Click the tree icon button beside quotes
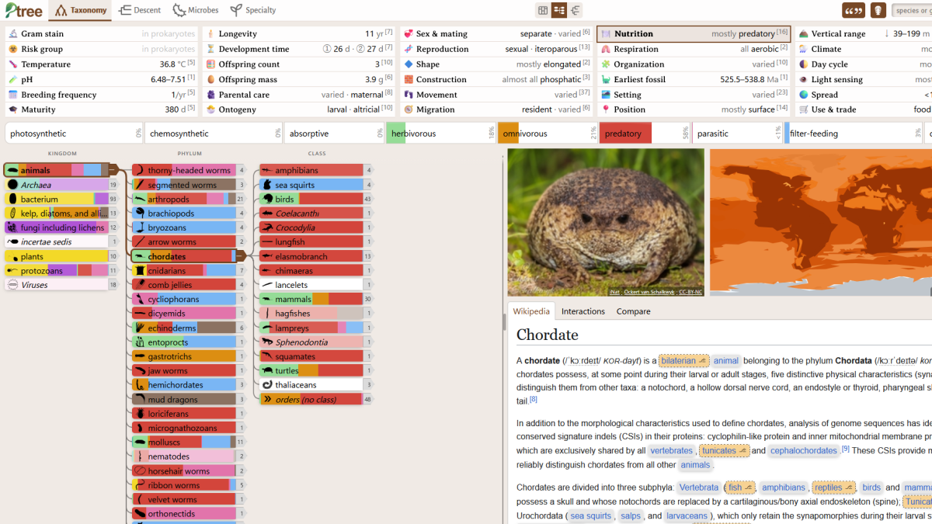Image resolution: width=932 pixels, height=524 pixels. point(878,10)
